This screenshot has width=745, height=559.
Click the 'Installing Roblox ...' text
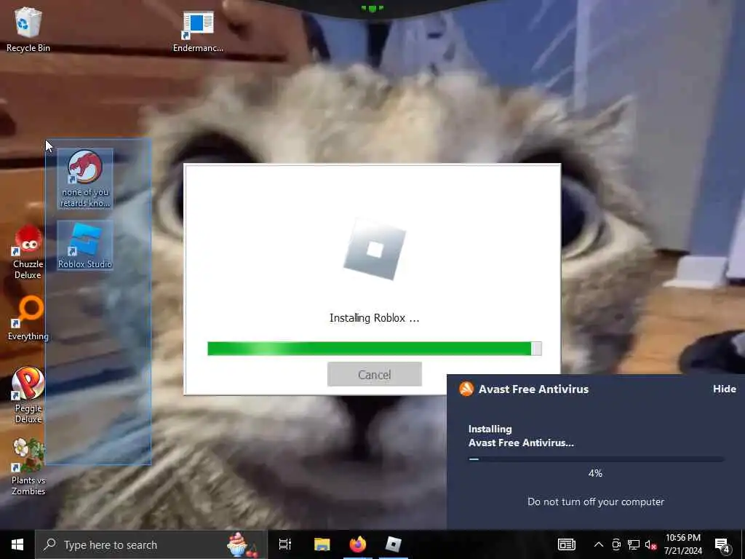click(375, 318)
